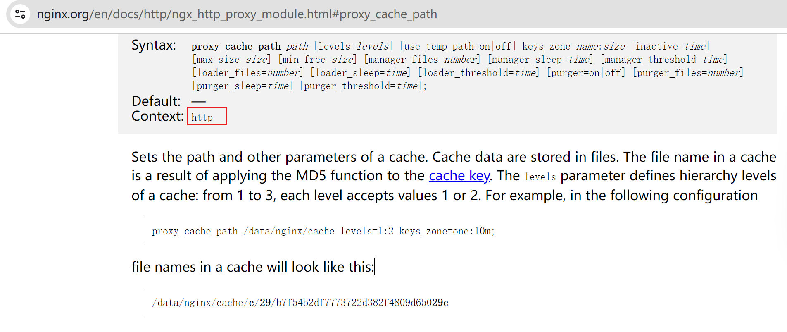The height and width of the screenshot is (332, 787).
Task: Click the sentence "file names in a cache will look like this:"
Action: (252, 267)
